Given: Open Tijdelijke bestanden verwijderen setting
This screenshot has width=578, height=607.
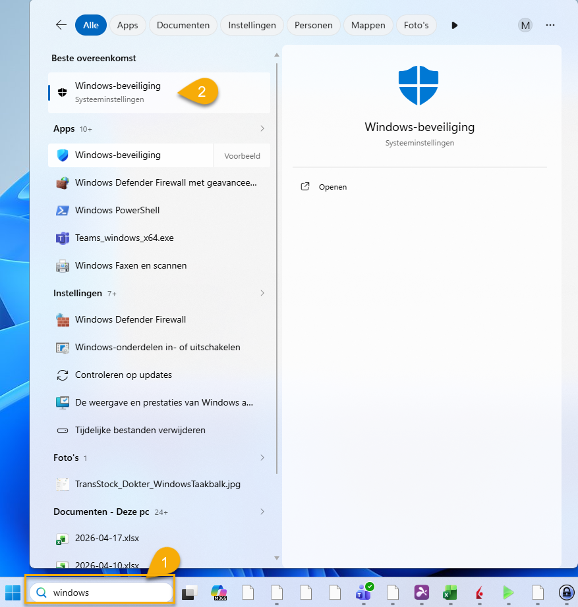Looking at the screenshot, I should coord(159,431).
